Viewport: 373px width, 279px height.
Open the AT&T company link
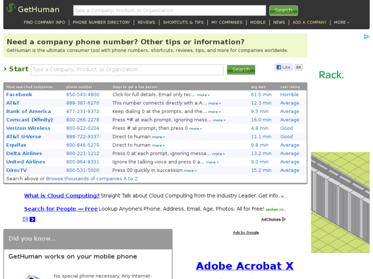click(x=13, y=103)
